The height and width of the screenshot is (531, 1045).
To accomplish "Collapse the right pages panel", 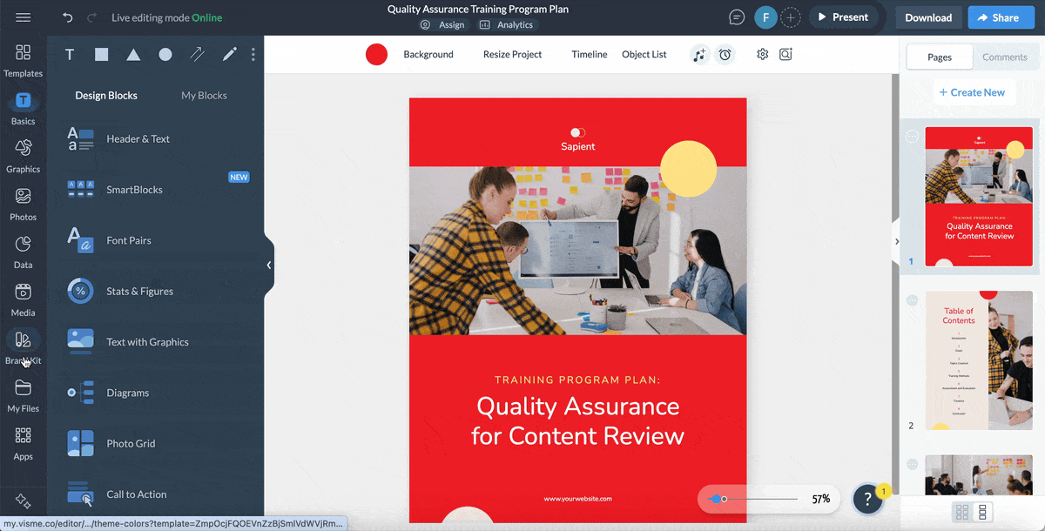I will pos(895,242).
